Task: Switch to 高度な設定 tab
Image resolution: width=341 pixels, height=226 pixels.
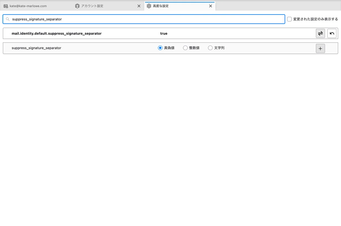Action: 180,6
